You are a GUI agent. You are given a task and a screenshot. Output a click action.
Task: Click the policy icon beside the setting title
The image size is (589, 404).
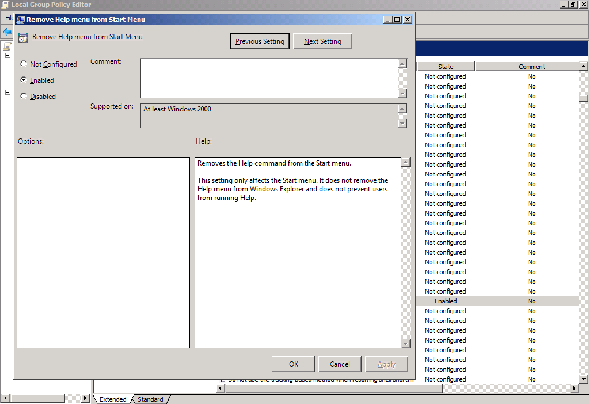click(22, 38)
